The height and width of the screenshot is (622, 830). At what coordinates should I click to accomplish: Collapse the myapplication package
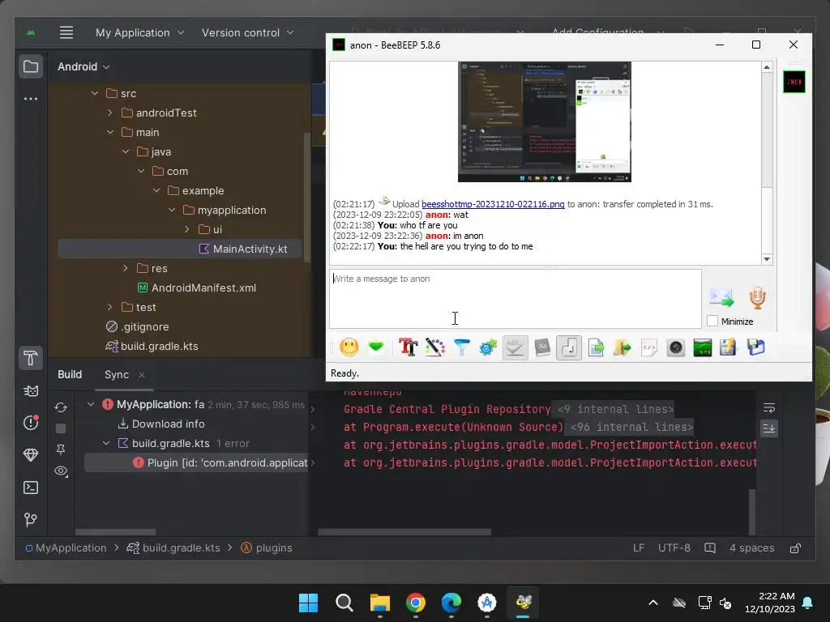(172, 210)
